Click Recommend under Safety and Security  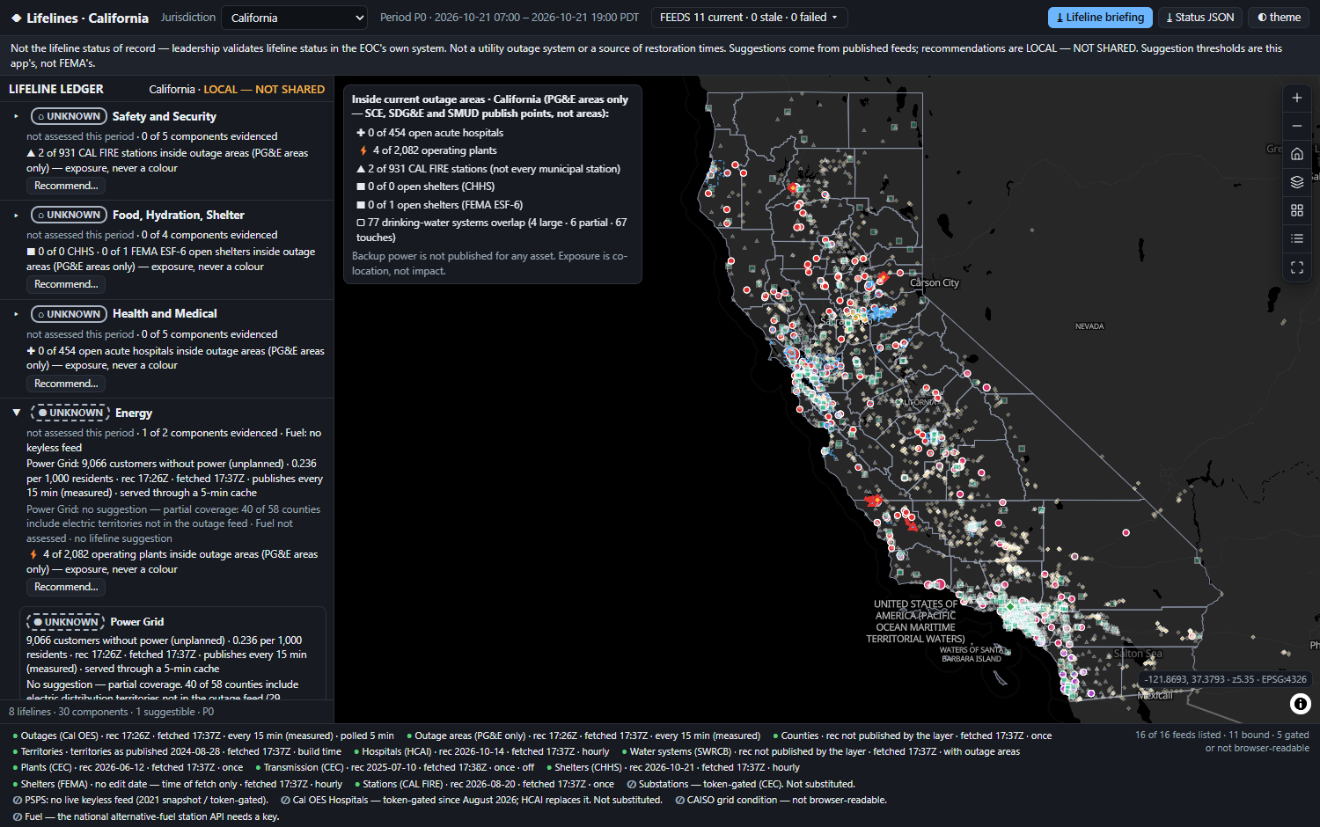66,186
